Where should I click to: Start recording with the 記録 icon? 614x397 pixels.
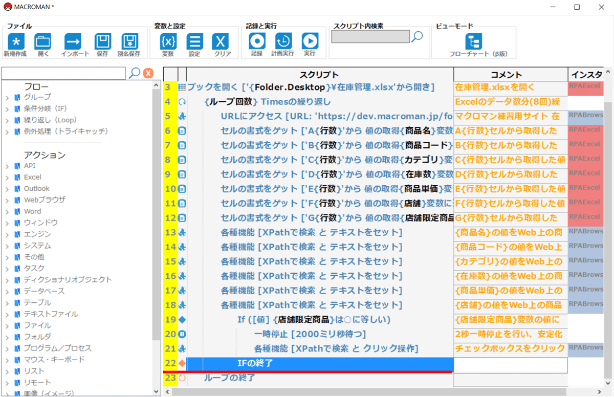pos(257,41)
